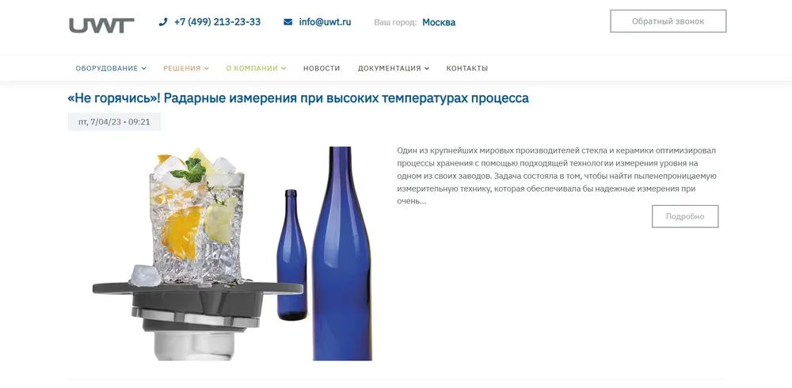The image size is (792, 388).
Task: Go to the Контакты page
Action: 466,68
